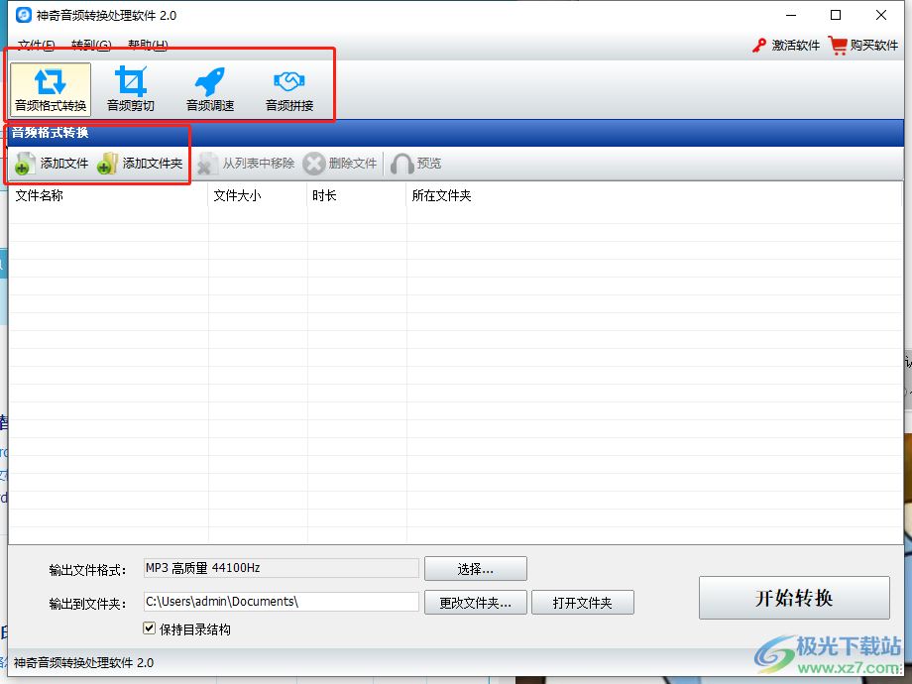Screen dimensions: 912x684
Task: Open the 音频调速 rocket tool
Action: pos(210,89)
